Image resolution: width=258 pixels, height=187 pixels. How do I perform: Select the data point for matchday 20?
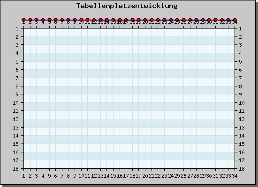[145, 20]
